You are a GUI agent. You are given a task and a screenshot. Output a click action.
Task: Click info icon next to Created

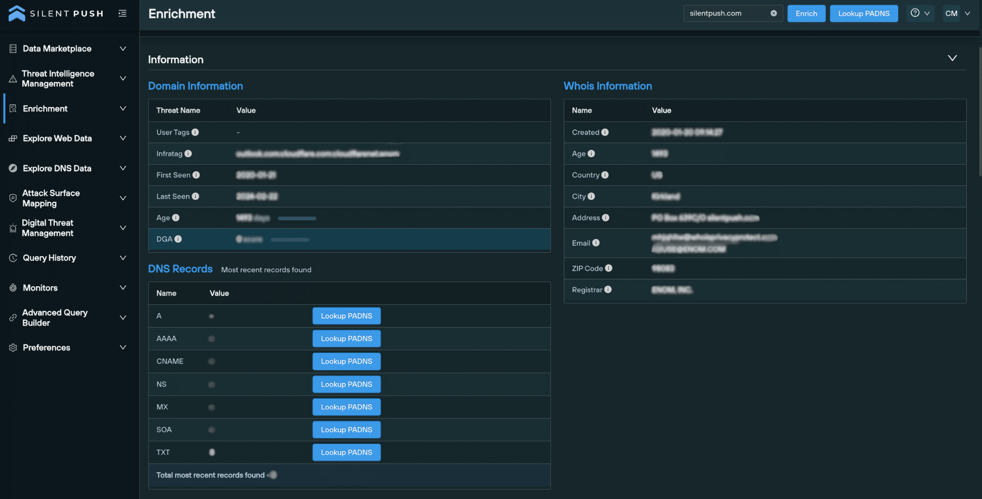click(605, 132)
